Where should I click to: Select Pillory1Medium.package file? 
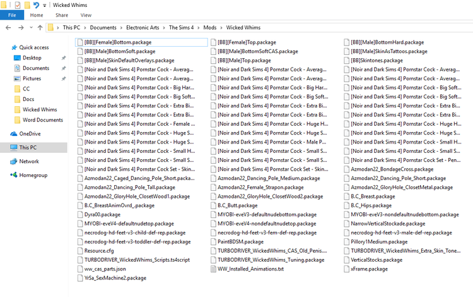tap(379, 242)
